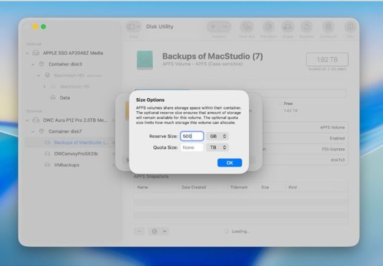Collapse the APPLE SSD AP2048Z Media disk
The width and height of the screenshot is (383, 266).
tap(28, 53)
